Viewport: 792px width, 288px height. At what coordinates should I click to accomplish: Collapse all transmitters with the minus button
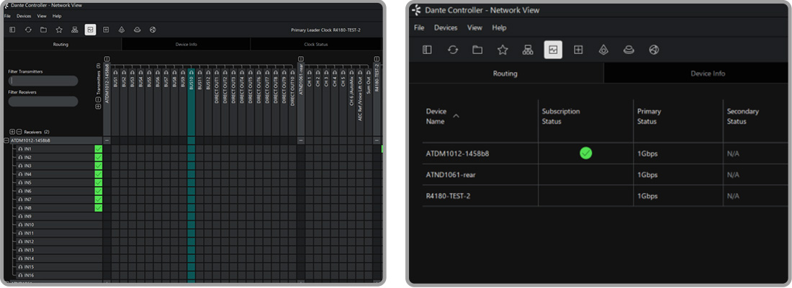(x=98, y=100)
